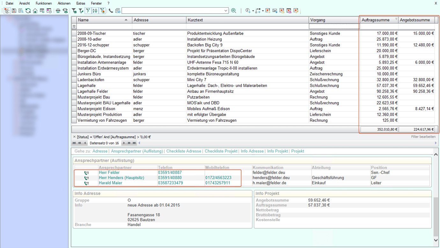Toggle the tree structure view button
This screenshot has width=440, height=248.
(x=7, y=10)
